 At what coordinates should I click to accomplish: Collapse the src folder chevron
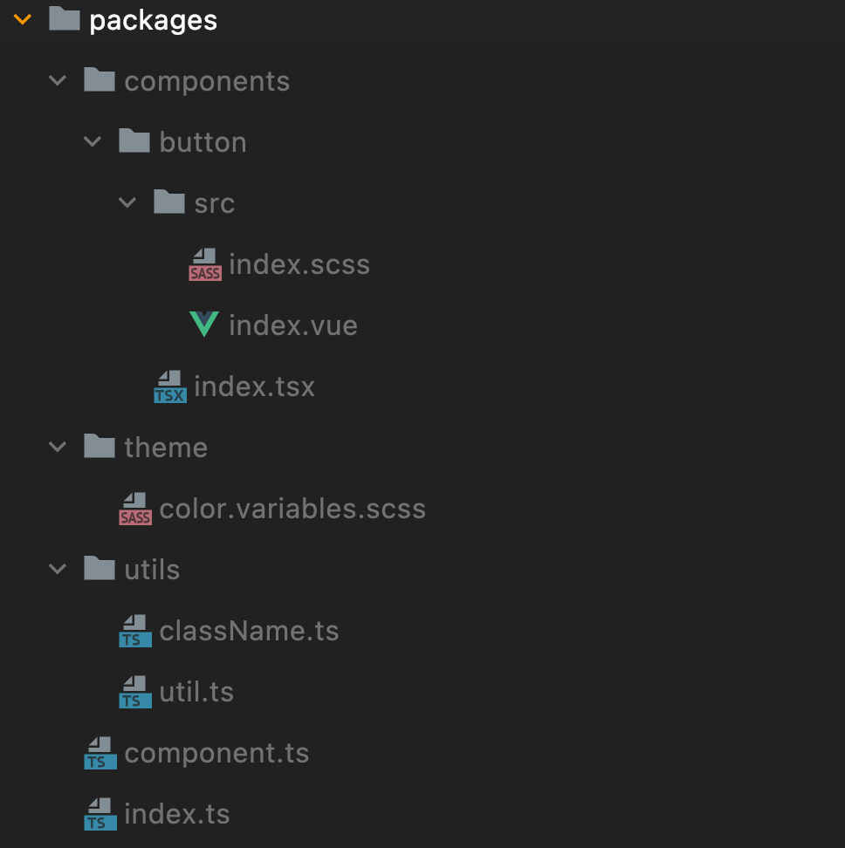127,203
